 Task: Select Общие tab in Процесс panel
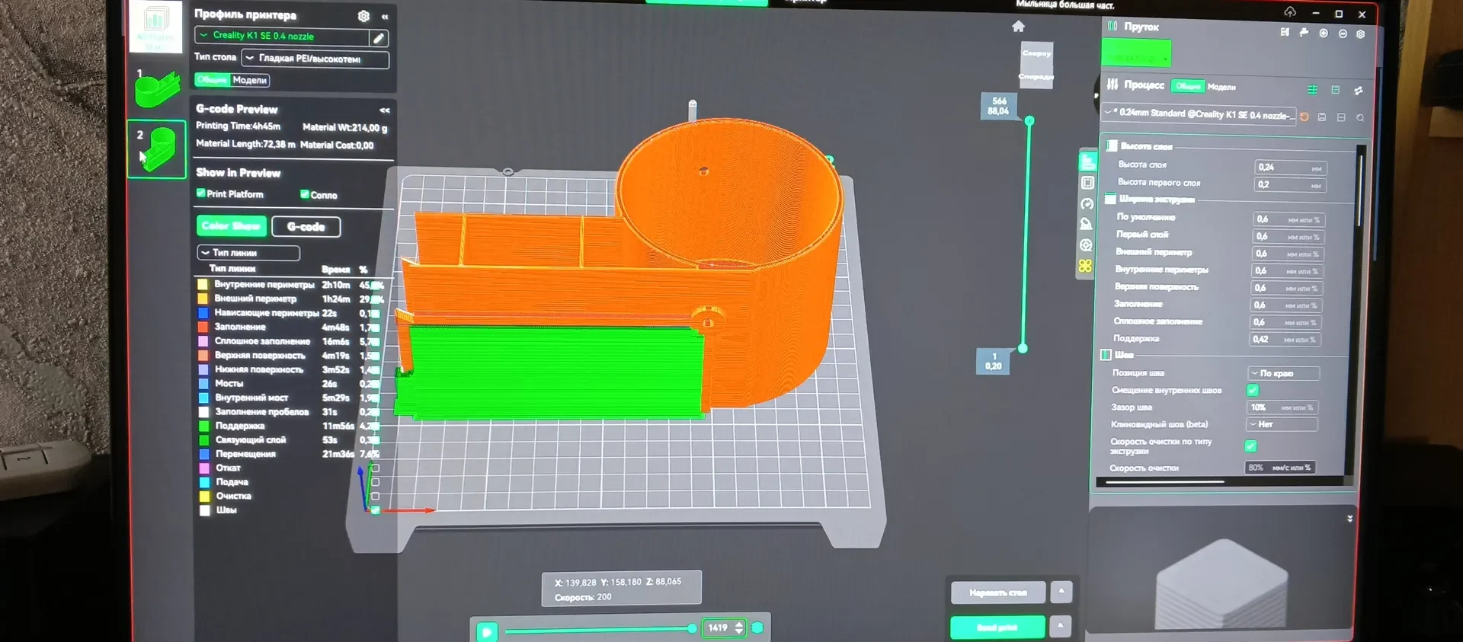point(1187,86)
